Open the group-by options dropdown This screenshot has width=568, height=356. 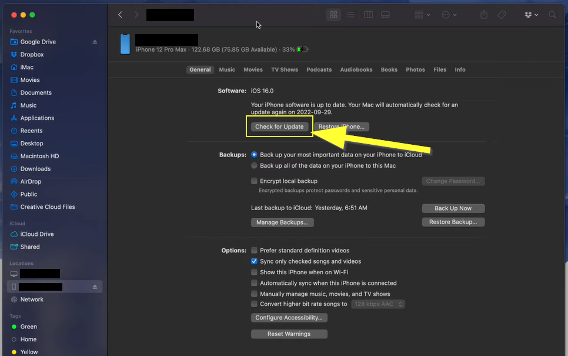[422, 15]
